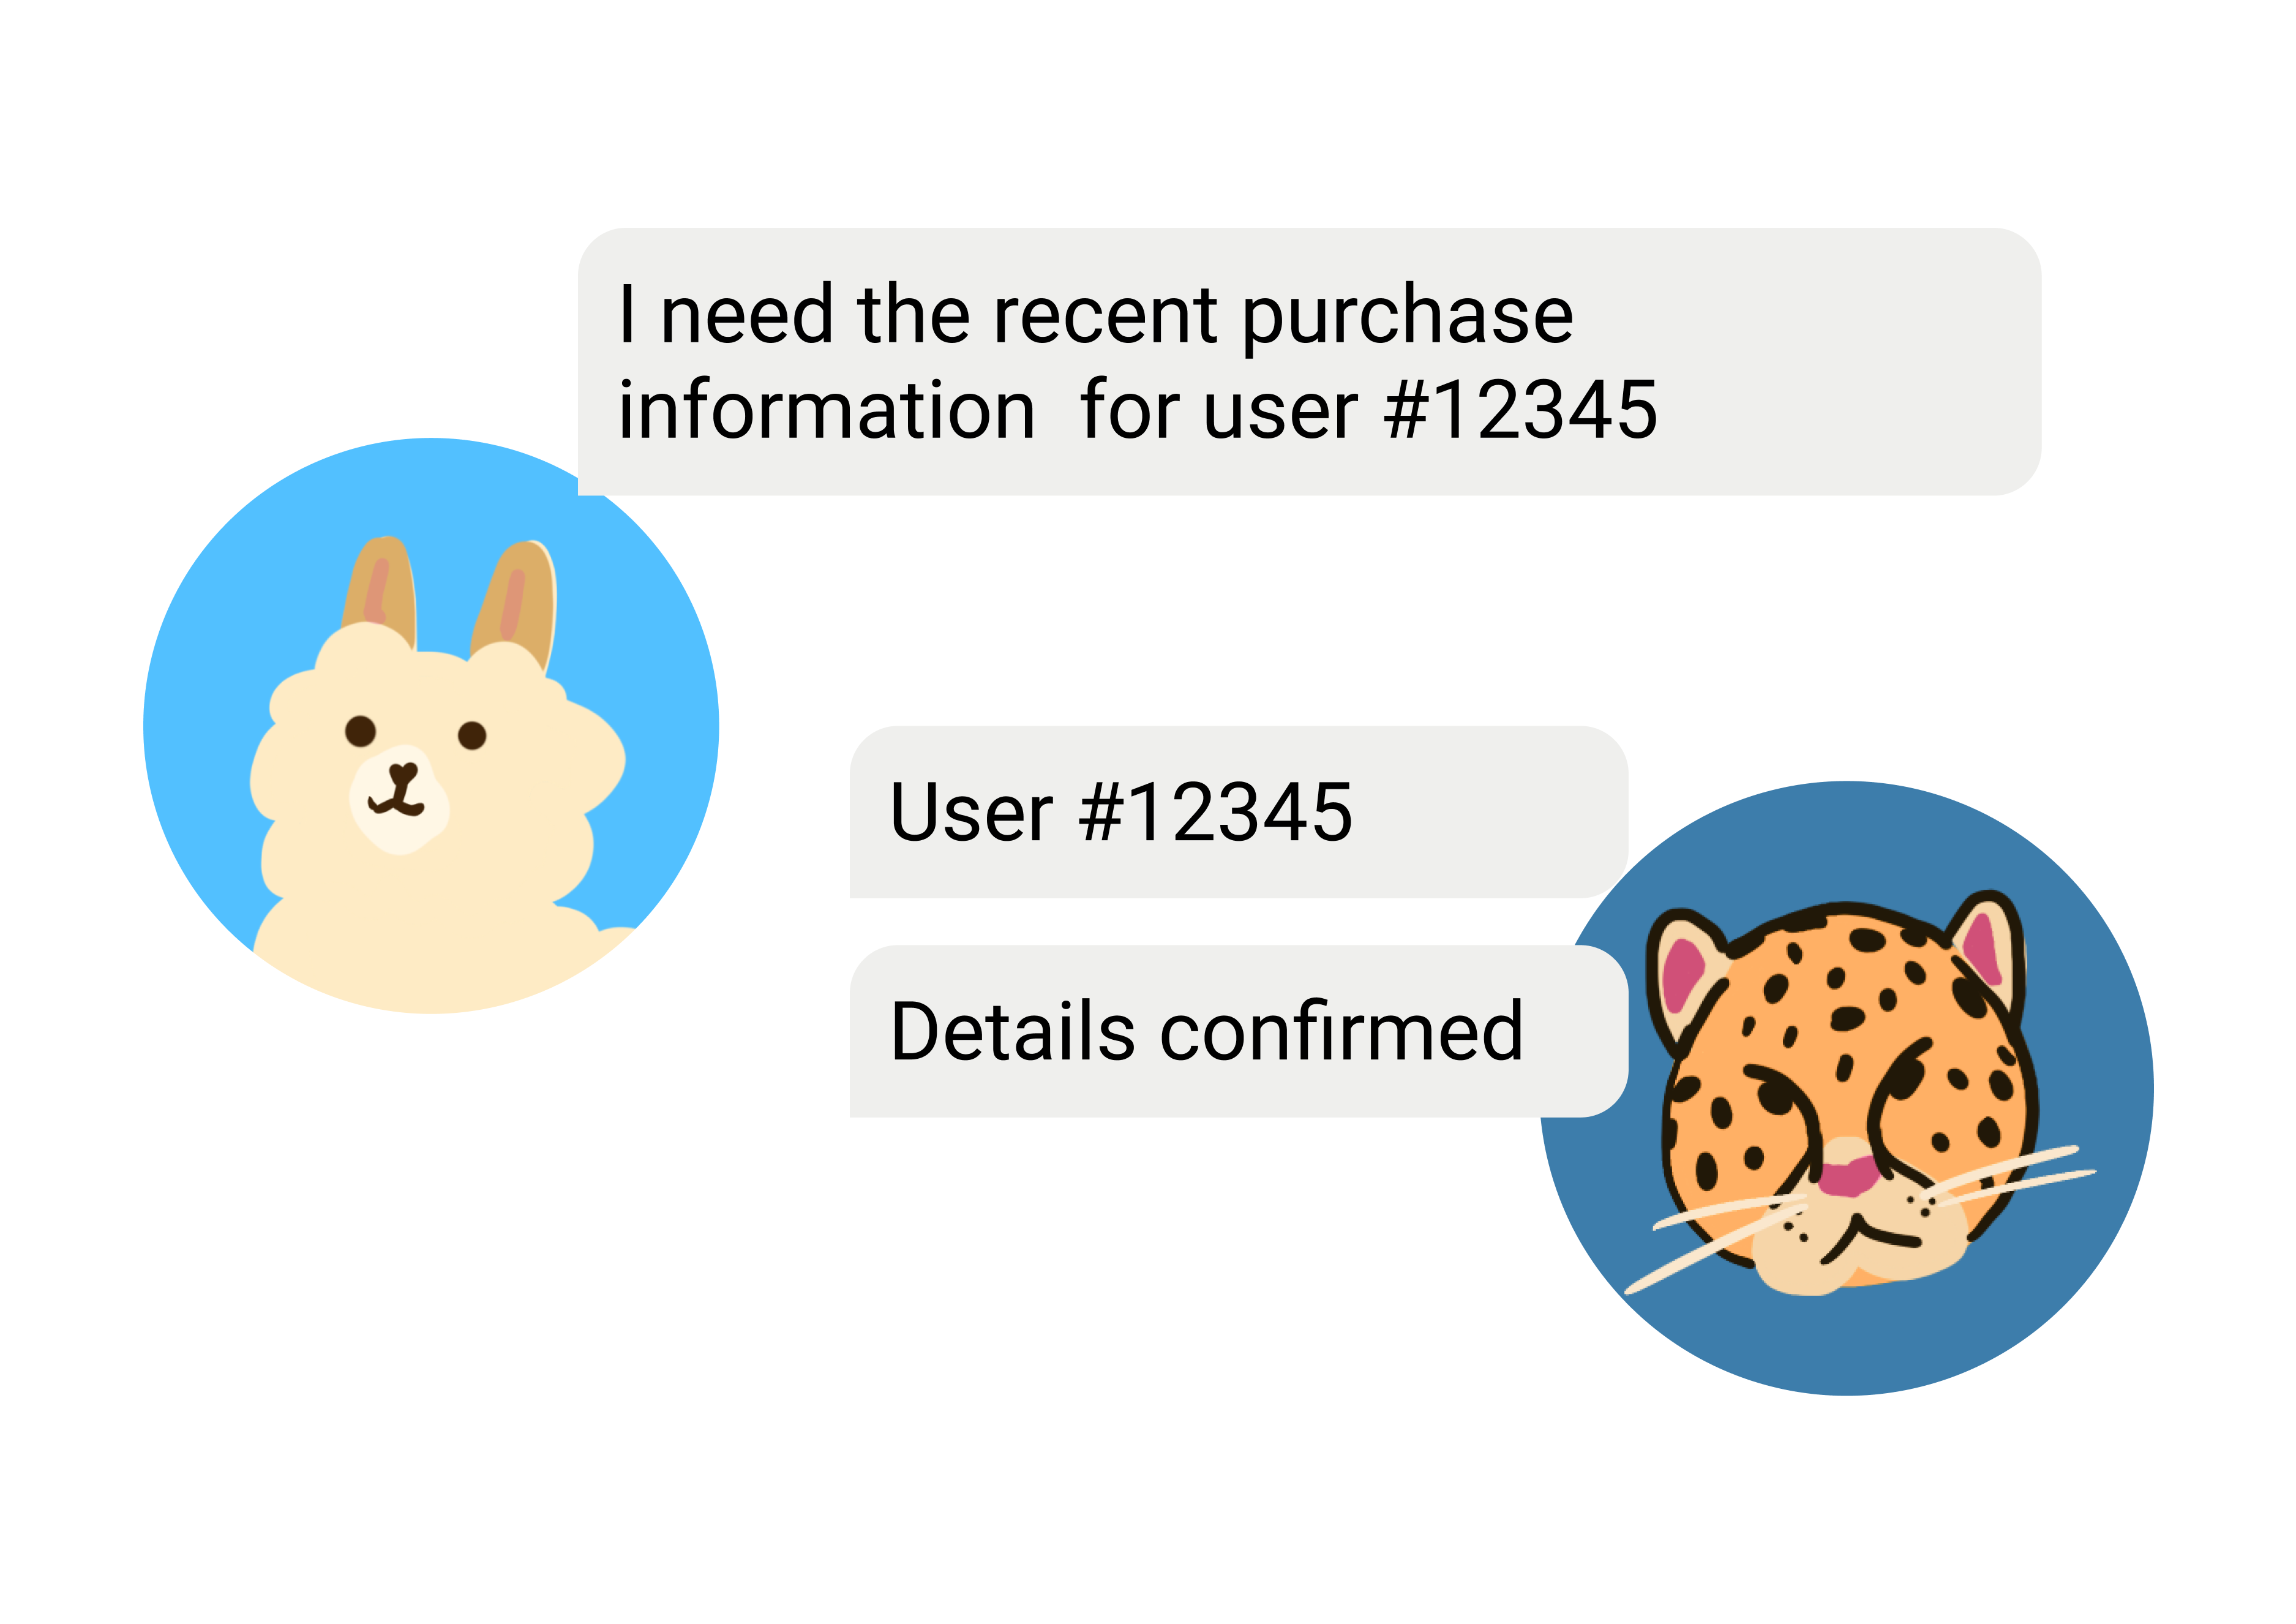This screenshot has width=2296, height=1624.
Task: Click '#12345' in the cheetah's reply
Action: point(1216,812)
